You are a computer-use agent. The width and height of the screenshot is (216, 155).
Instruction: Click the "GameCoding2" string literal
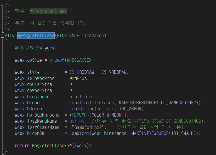(88, 127)
